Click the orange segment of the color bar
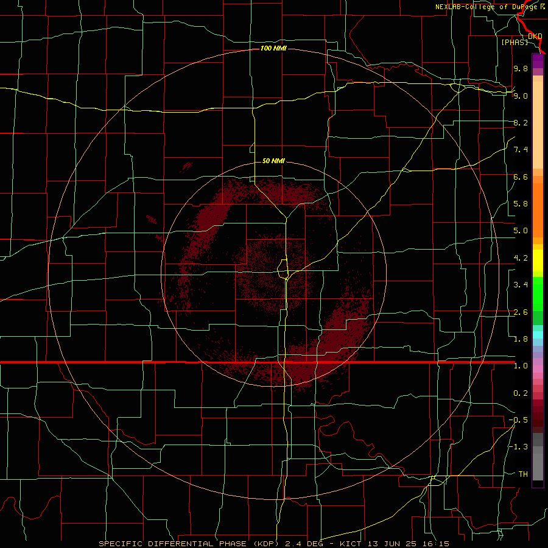Screen dimensions: 548x548 (538, 211)
